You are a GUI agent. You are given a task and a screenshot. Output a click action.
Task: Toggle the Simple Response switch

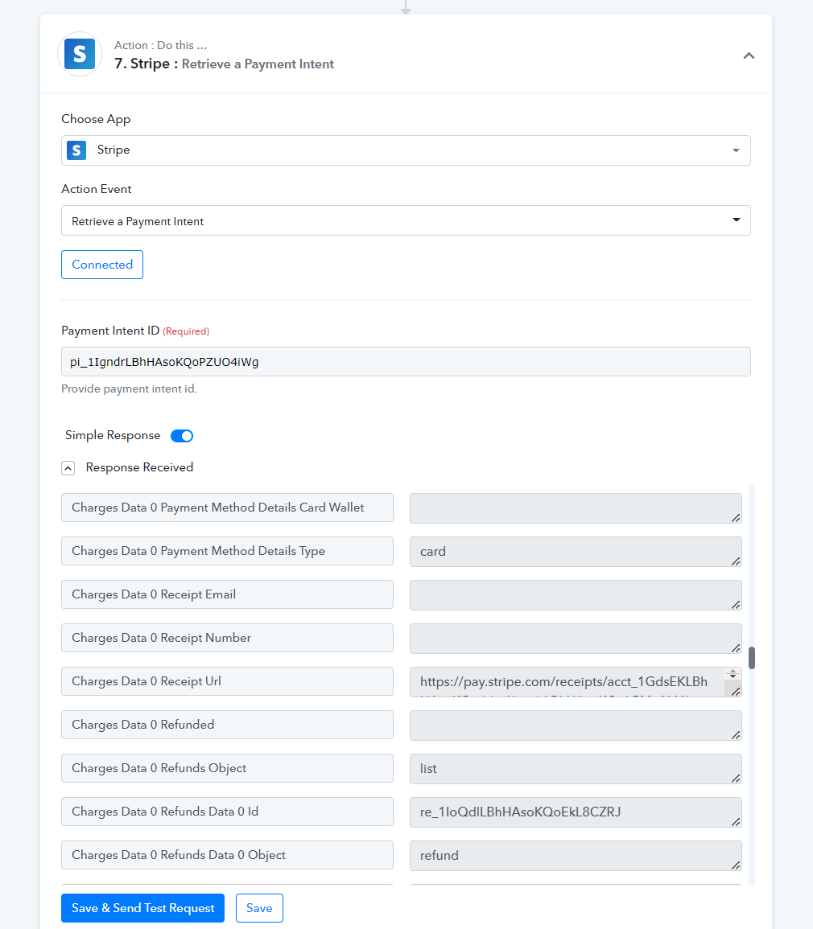182,436
